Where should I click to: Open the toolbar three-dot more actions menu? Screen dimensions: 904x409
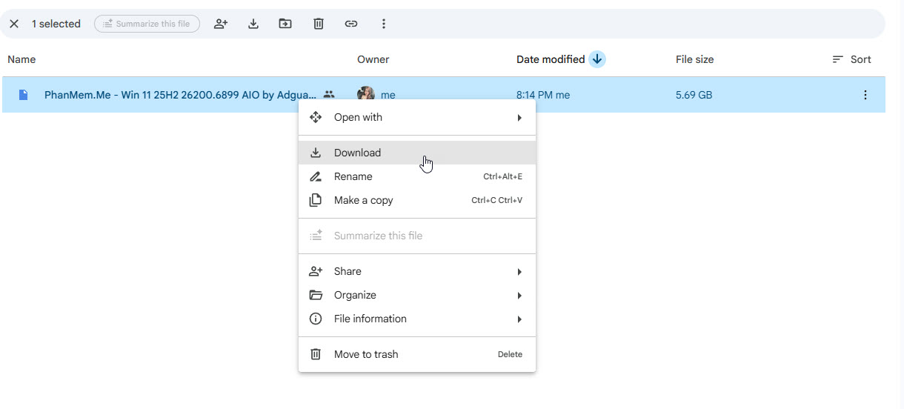(x=384, y=24)
